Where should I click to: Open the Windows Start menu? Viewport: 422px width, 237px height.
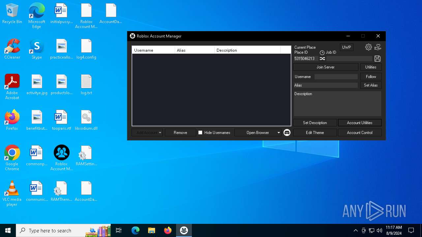coord(8,230)
